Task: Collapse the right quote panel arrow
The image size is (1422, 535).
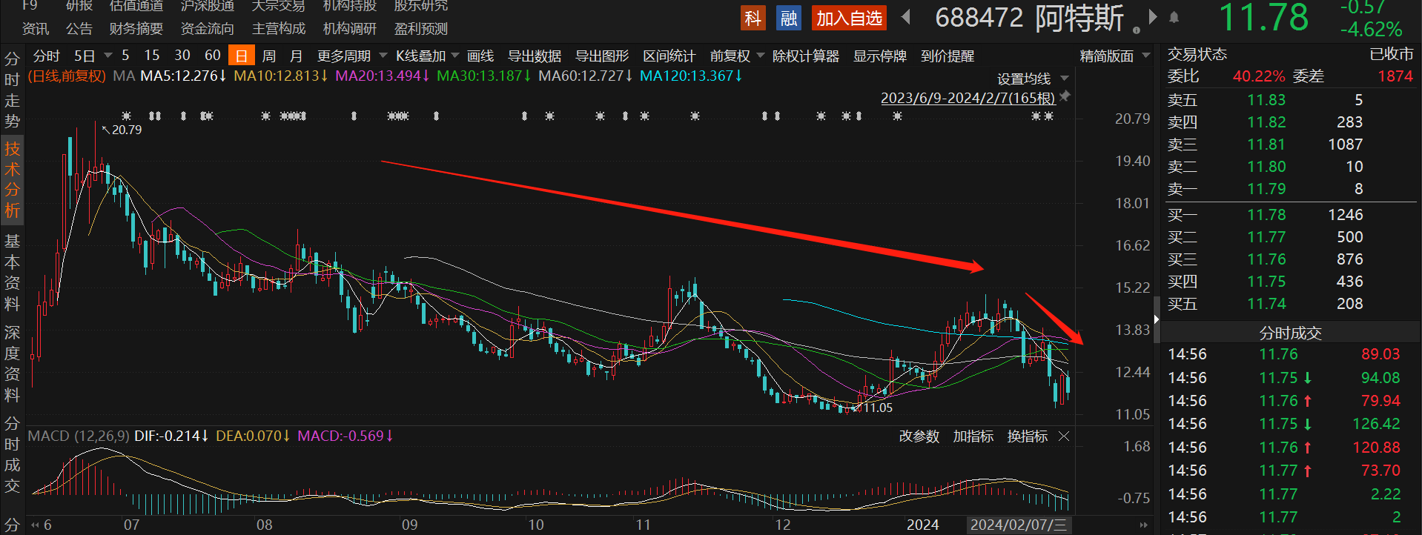Action: tap(1156, 319)
